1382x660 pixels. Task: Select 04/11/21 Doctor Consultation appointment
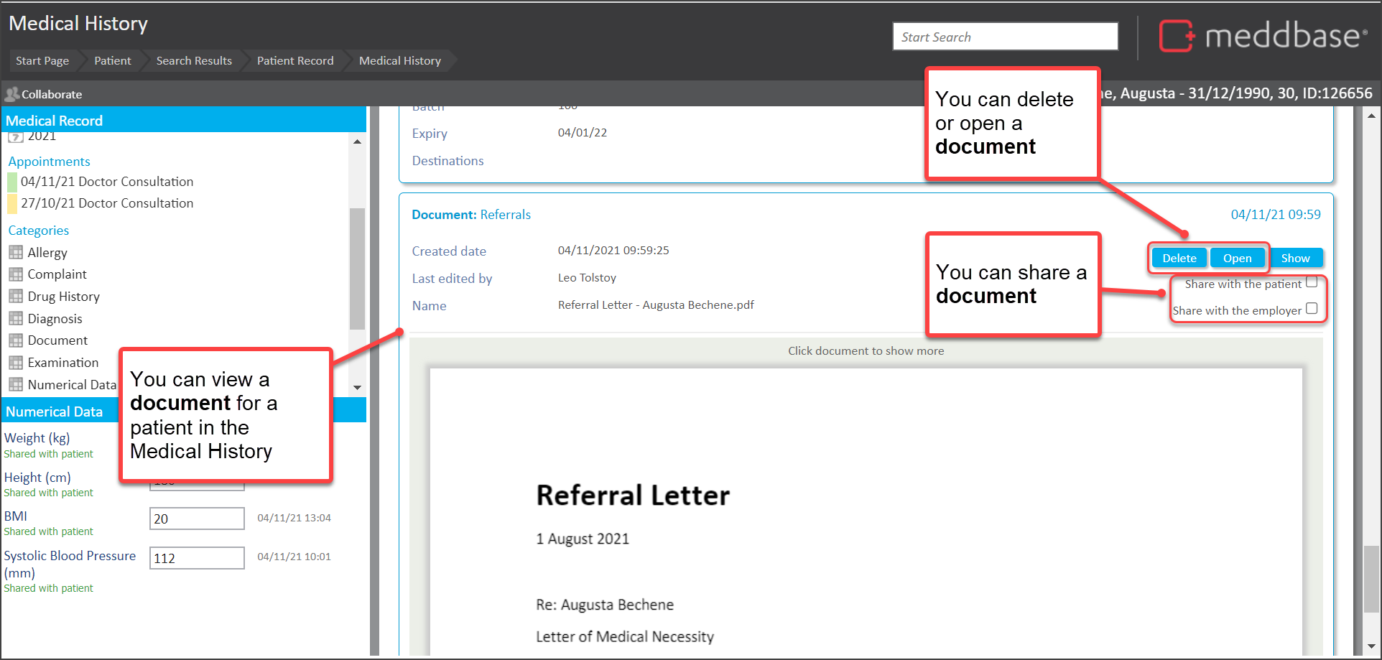click(107, 182)
